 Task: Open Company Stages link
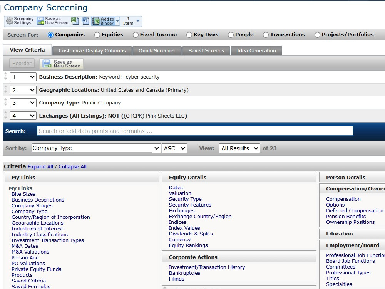pos(32,205)
